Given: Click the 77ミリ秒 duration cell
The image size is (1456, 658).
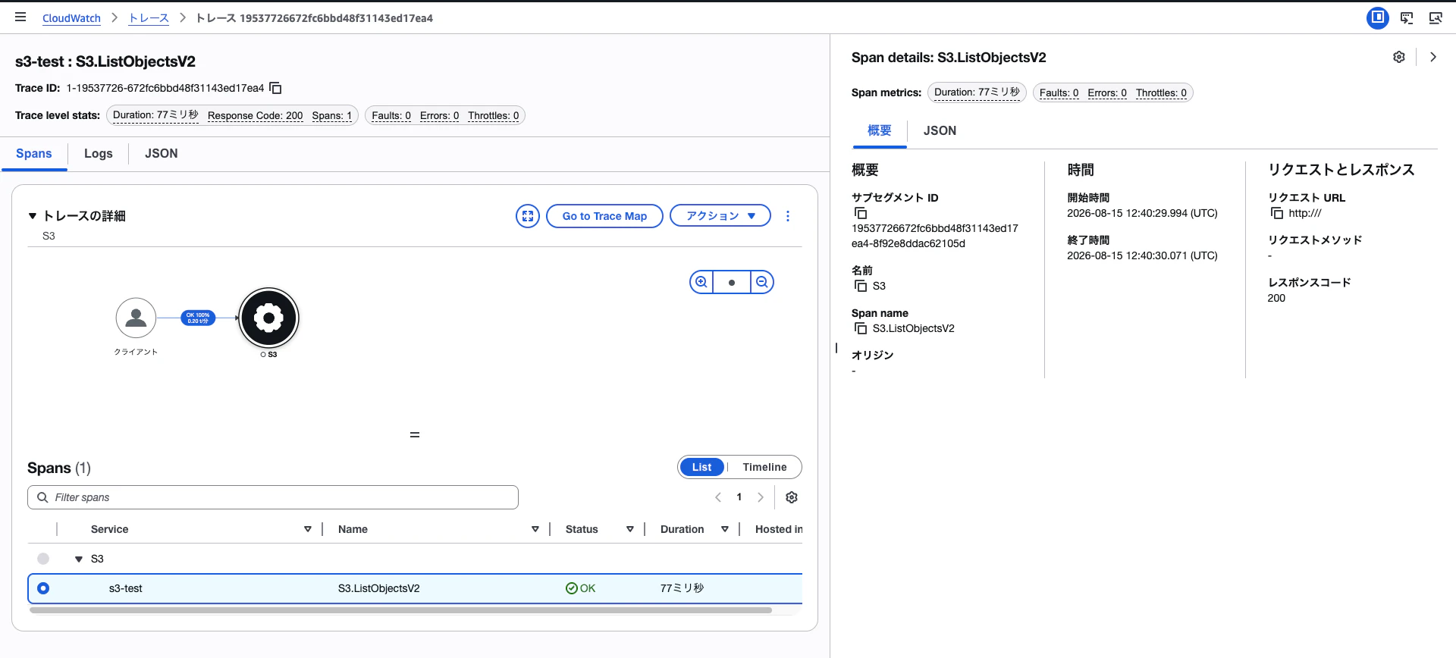Looking at the screenshot, I should pos(682,588).
